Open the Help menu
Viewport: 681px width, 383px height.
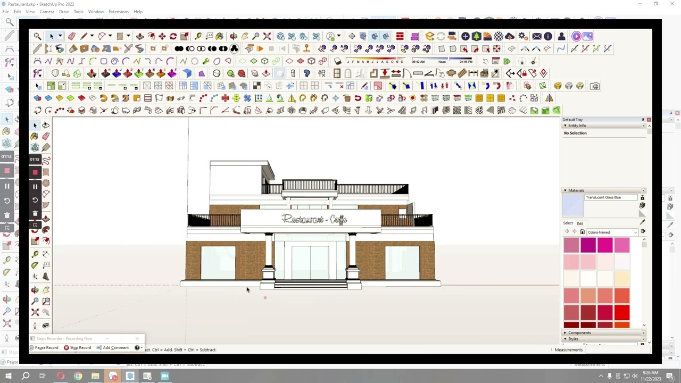[138, 12]
